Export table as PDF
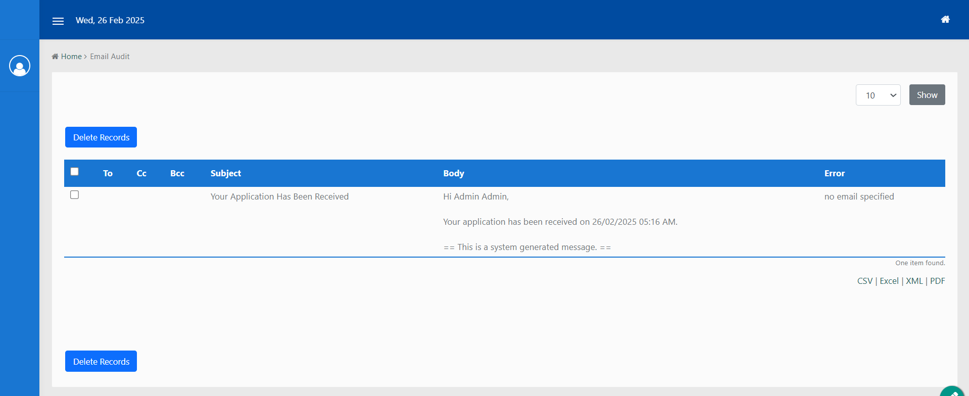Image resolution: width=969 pixels, height=396 pixels. pyautogui.click(x=938, y=281)
